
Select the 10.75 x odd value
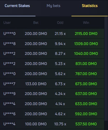point(60,124)
